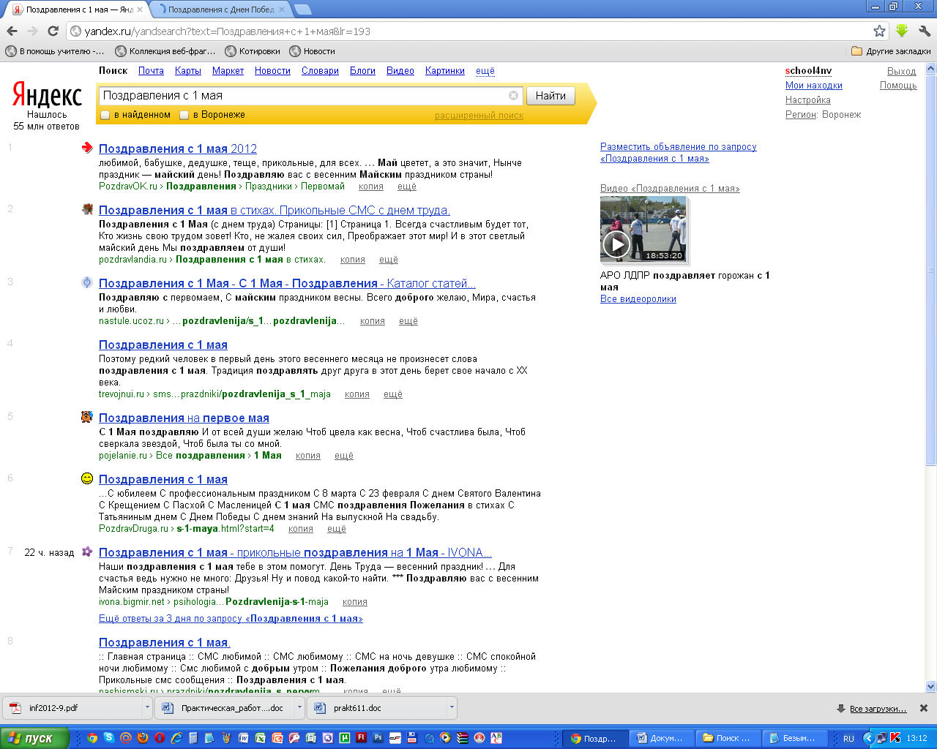Viewport: 937px width, 749px height.
Task: Launch Opera from the quick launch bar
Action: point(160,738)
